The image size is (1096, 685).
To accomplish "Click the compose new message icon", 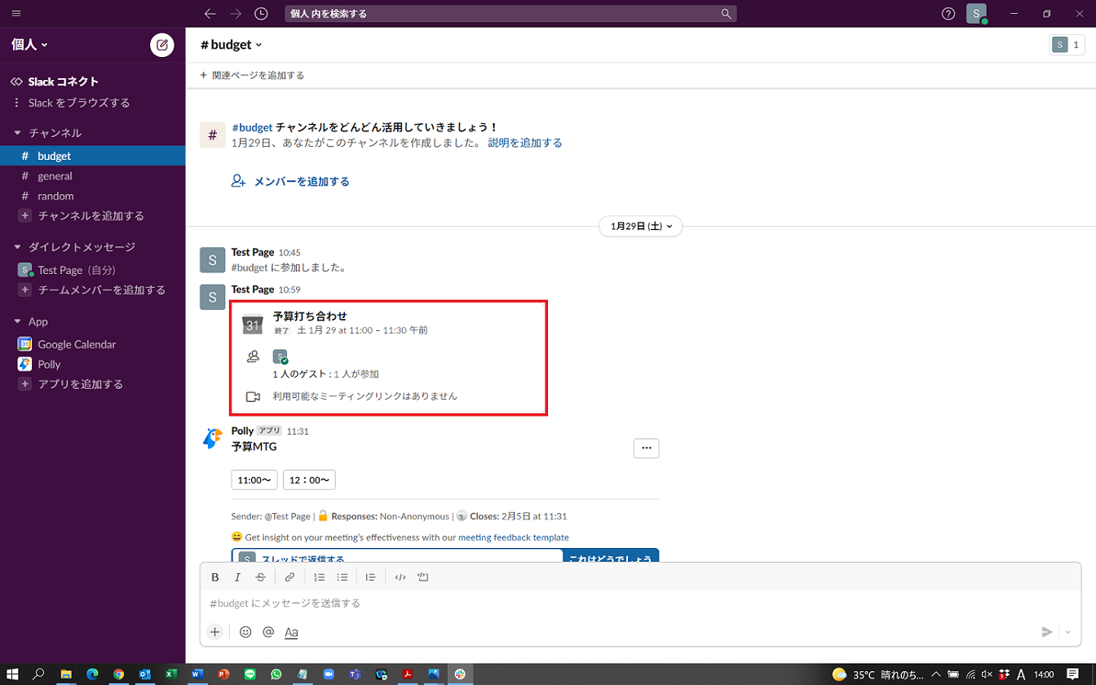I will click(x=162, y=45).
